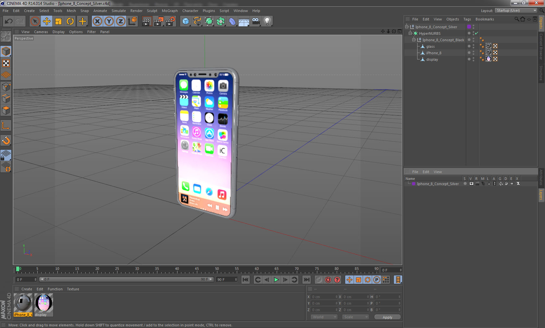Viewport: 545px width, 328px height.
Task: Open the Simulate menu
Action: tap(118, 11)
